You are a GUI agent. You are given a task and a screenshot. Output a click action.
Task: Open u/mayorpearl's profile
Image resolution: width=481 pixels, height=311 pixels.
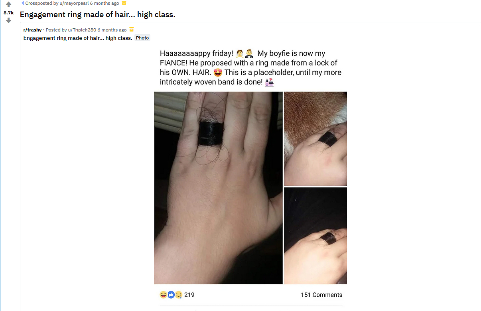pyautogui.click(x=74, y=3)
